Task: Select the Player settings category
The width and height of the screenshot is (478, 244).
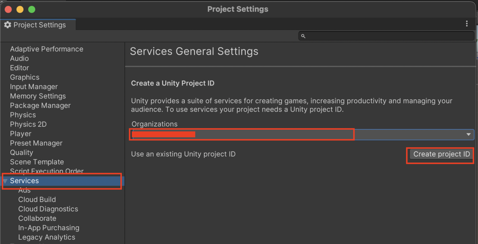Action: tap(21, 134)
